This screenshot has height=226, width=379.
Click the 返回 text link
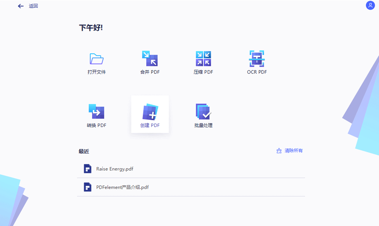[34, 6]
